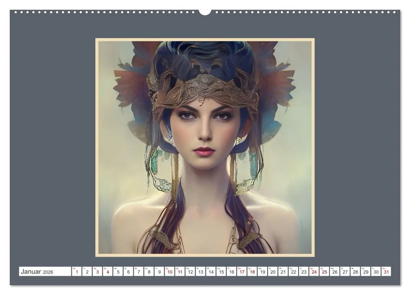Pick day 8 in the date strip
Screen dimensions: 410x295
tap(149, 272)
